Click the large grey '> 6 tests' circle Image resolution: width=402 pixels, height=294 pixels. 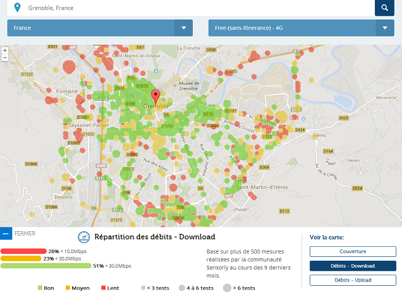(x=227, y=288)
